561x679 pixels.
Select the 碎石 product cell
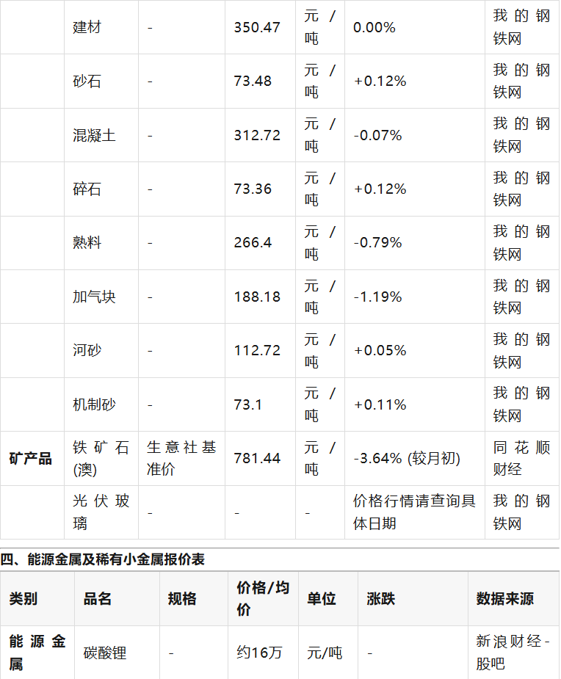coord(87,189)
